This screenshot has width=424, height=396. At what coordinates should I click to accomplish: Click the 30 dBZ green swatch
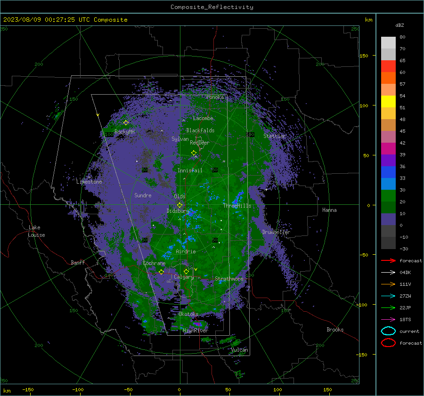point(388,196)
